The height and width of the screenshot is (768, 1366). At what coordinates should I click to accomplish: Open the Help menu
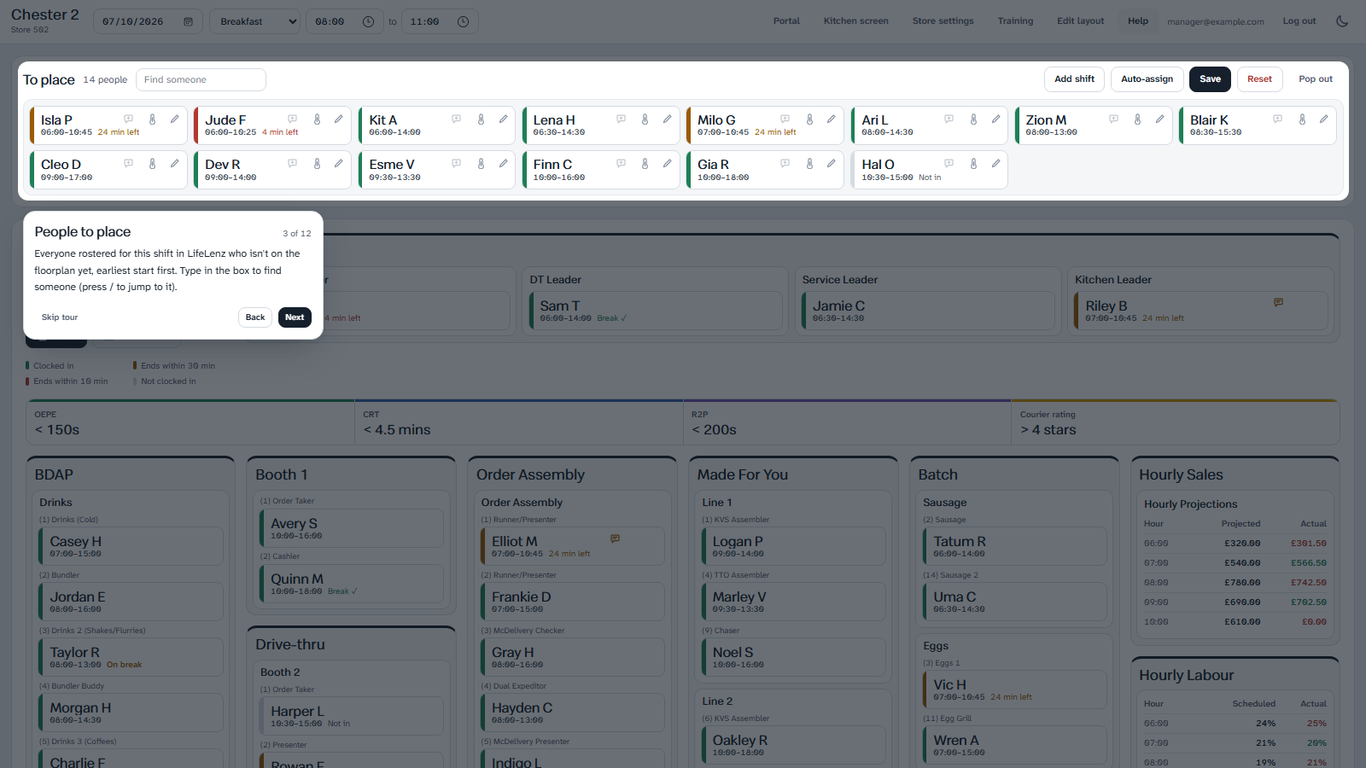[x=1137, y=21]
